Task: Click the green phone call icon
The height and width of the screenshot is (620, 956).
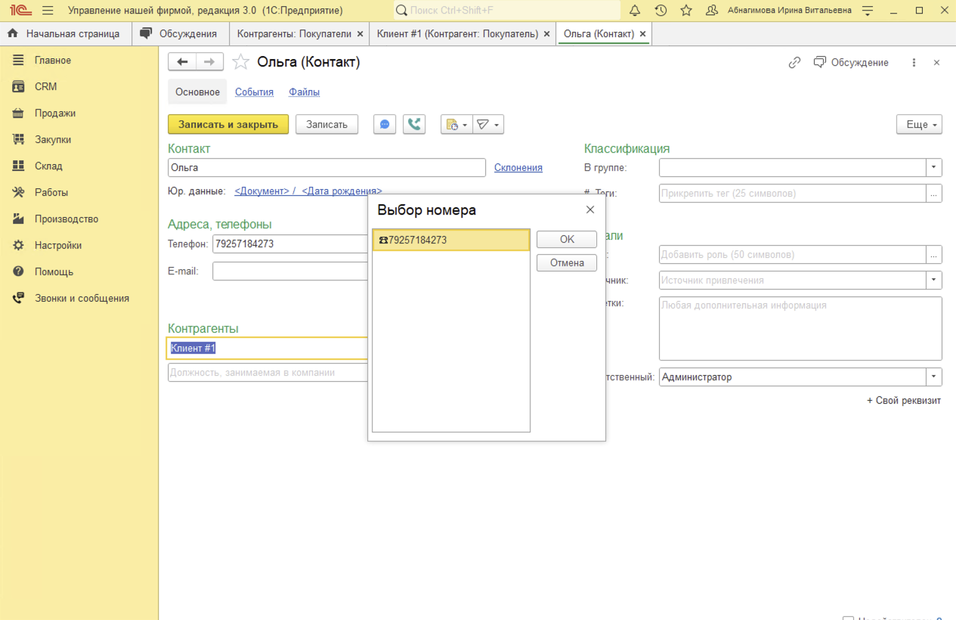Action: pos(414,125)
